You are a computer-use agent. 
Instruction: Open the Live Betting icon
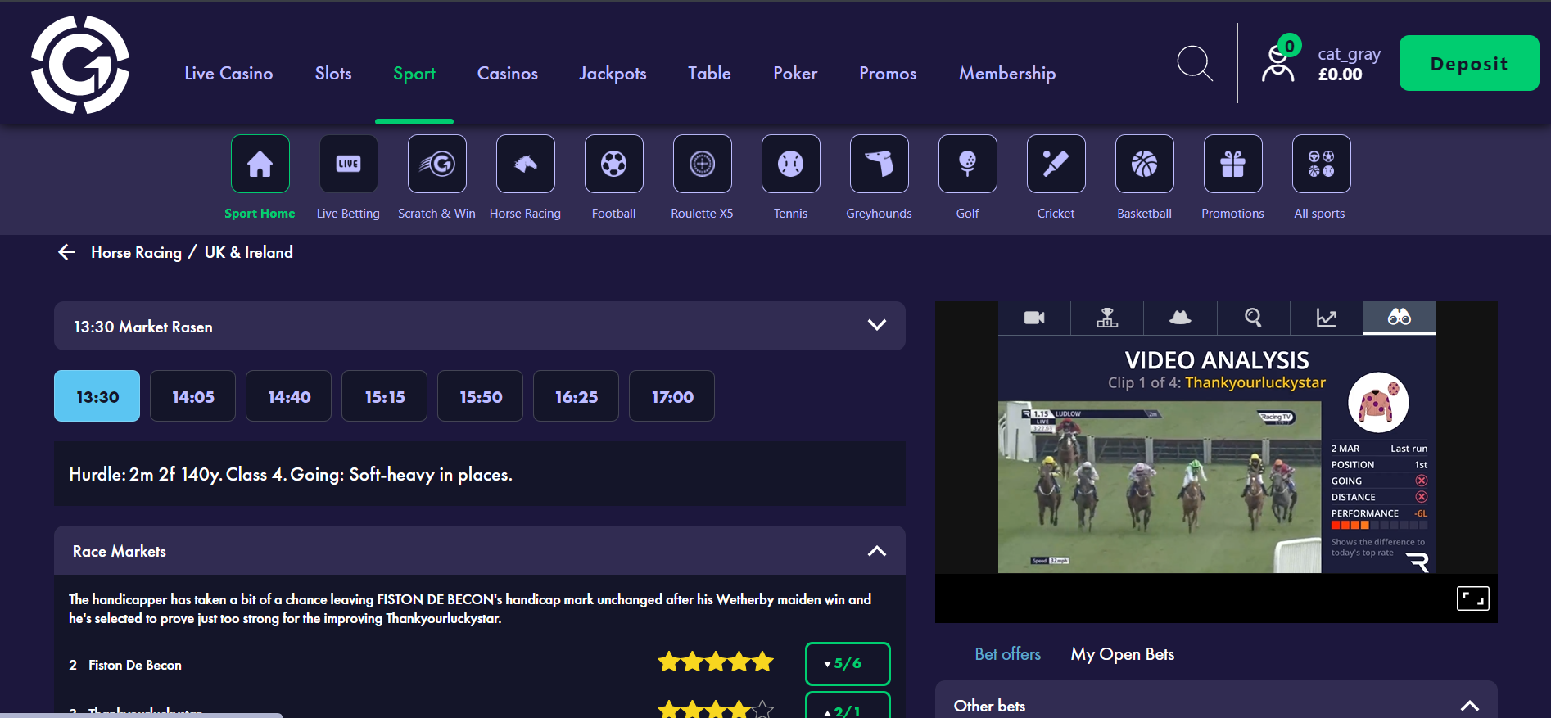[x=349, y=164]
